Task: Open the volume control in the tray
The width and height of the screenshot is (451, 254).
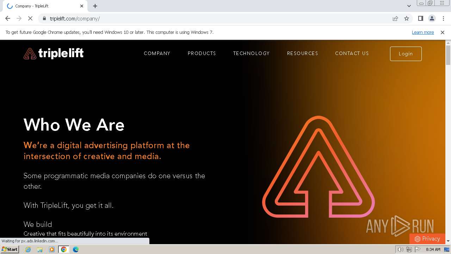Action: [x=400, y=249]
